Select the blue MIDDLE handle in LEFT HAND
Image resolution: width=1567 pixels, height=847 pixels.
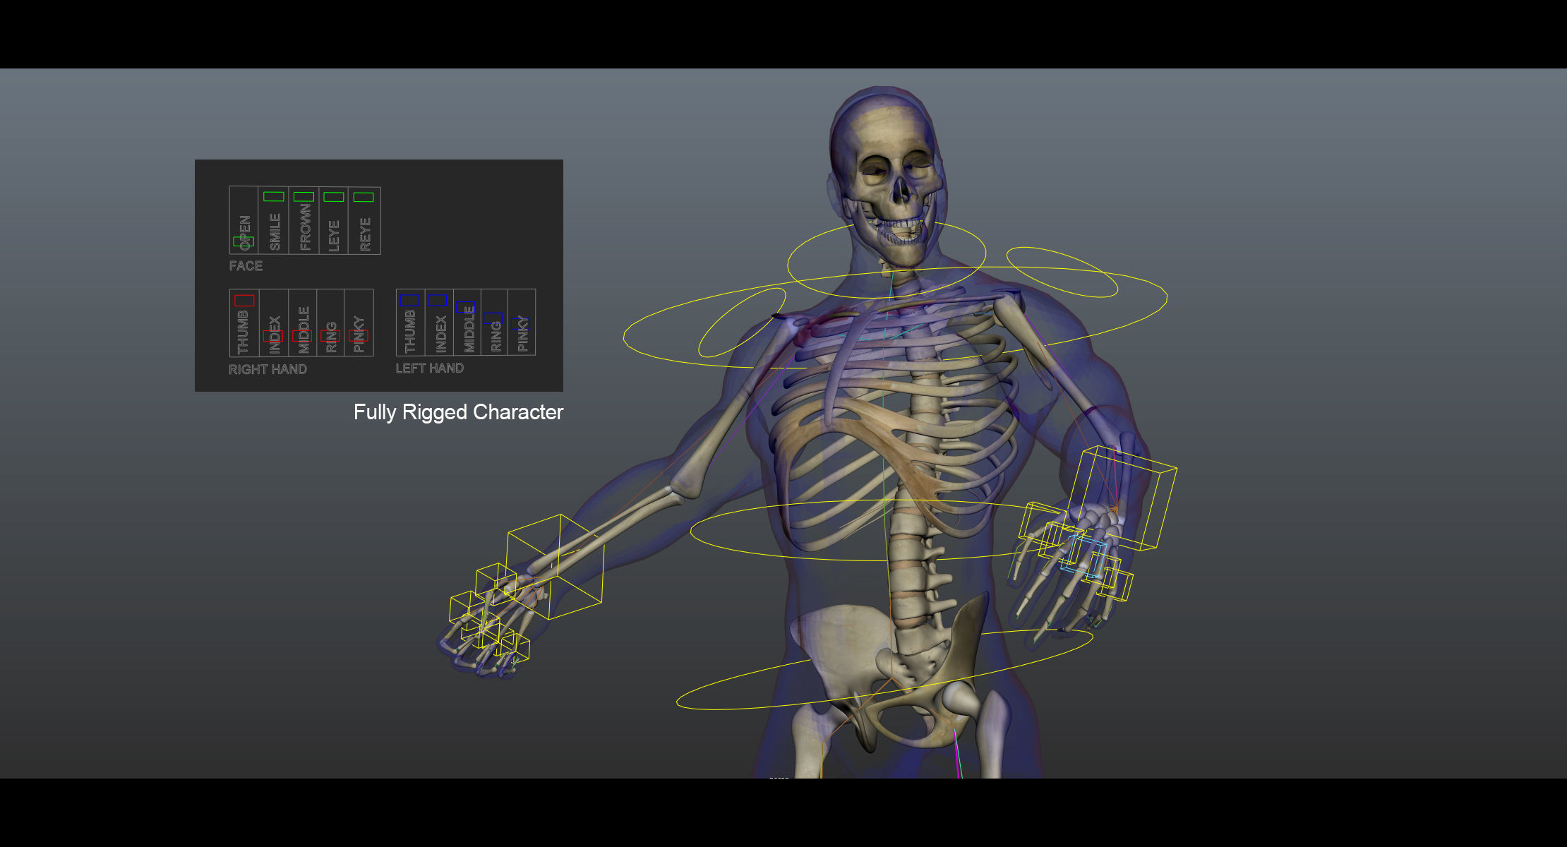tap(466, 307)
